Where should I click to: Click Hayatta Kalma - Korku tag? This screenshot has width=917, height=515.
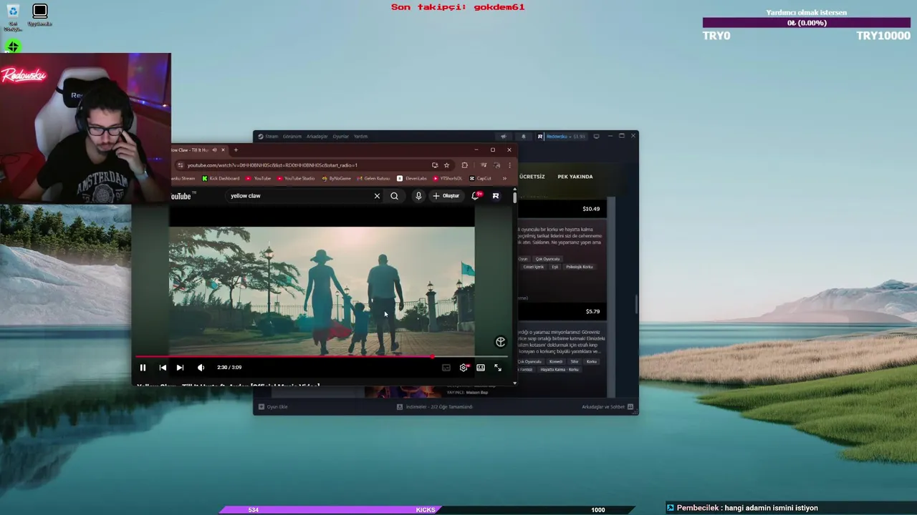pos(561,370)
